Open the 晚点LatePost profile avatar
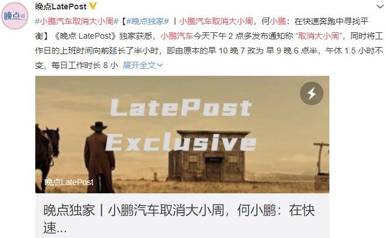This screenshot has width=387, height=238. click(x=15, y=15)
